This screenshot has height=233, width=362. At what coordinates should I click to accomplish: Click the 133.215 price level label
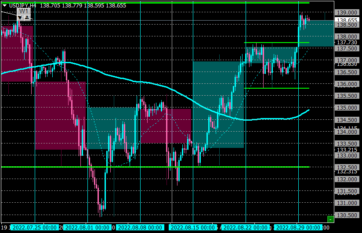347,150
